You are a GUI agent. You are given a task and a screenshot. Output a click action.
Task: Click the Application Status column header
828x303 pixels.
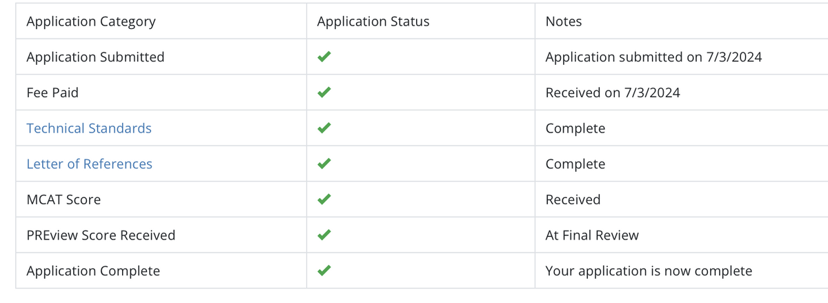(373, 21)
